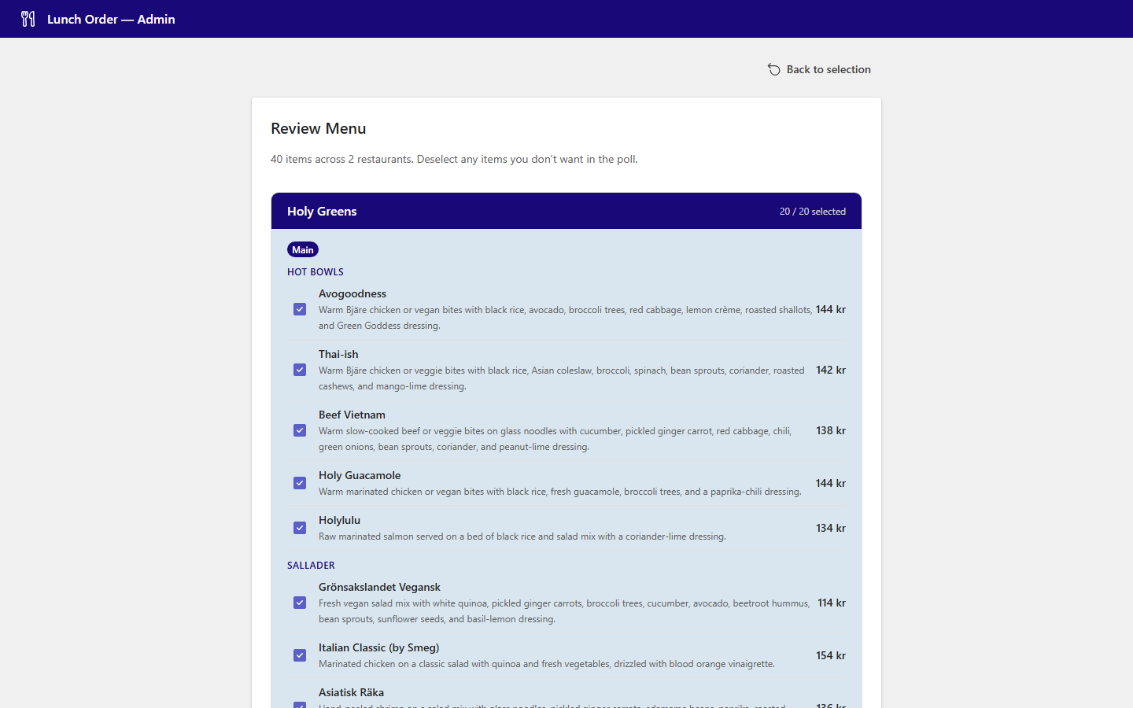The image size is (1133, 708).
Task: Select the Main category badge
Action: coord(303,249)
